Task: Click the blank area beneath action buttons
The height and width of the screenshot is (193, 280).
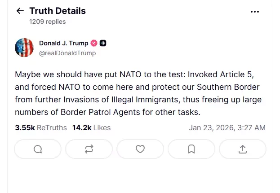Action: coord(140,177)
